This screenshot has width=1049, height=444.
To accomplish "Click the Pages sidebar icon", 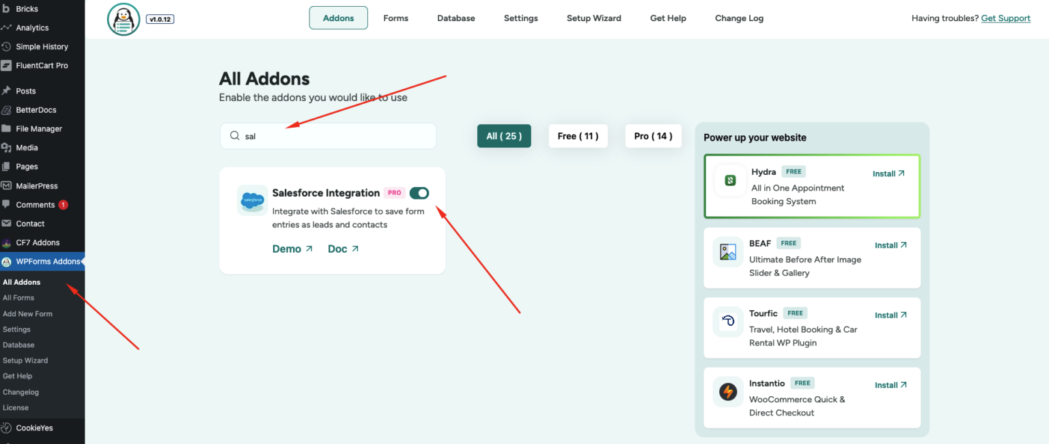I will (x=7, y=167).
